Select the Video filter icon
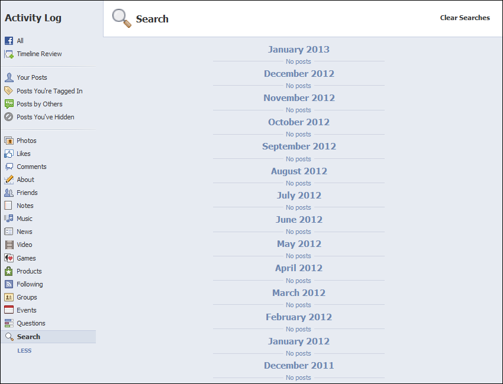This screenshot has height=384, width=503. [9, 245]
